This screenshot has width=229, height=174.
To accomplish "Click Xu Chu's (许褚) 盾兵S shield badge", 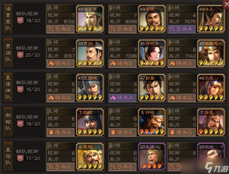I will tap(123, 132).
